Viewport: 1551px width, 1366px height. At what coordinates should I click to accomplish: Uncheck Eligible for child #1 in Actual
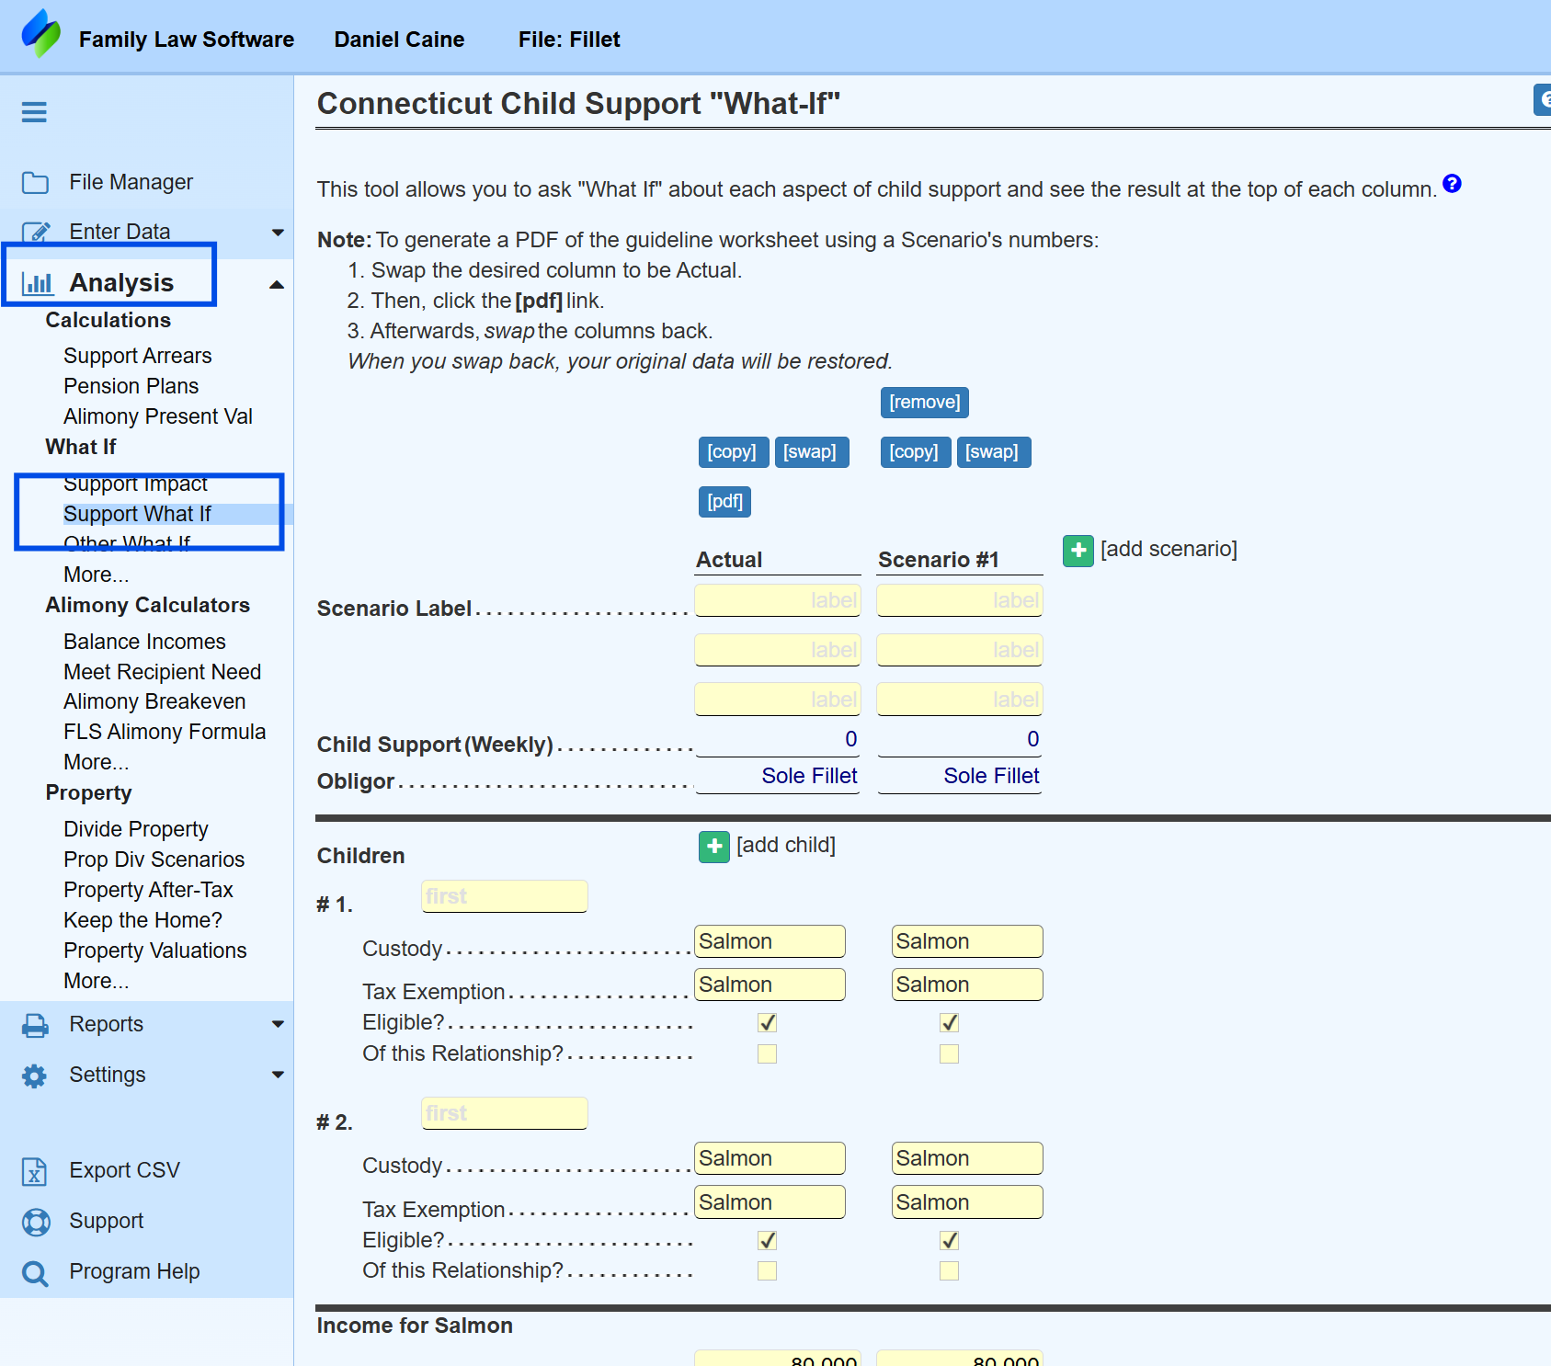pos(767,1022)
